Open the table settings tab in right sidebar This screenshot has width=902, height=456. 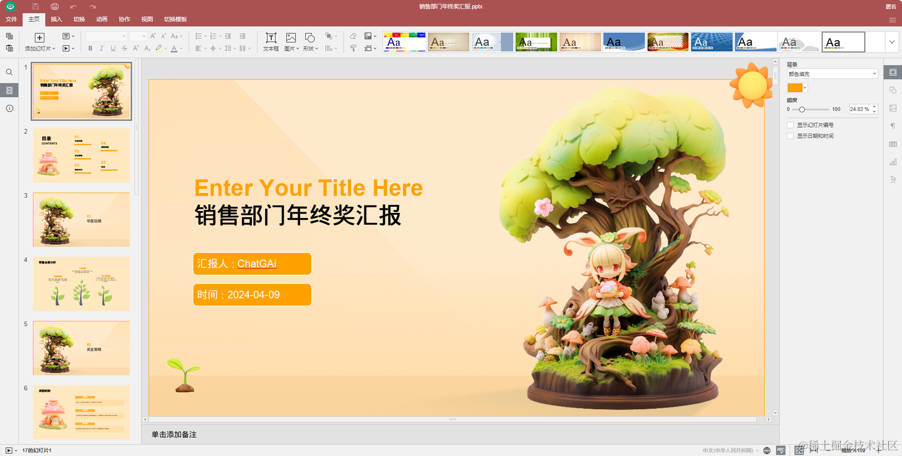click(893, 144)
